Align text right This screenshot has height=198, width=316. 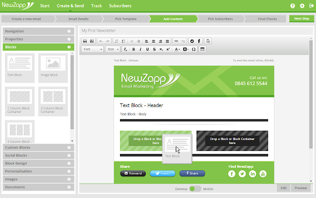click(160, 41)
